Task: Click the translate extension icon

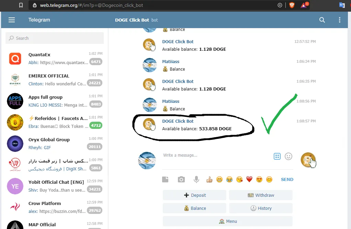Action: (342, 5)
